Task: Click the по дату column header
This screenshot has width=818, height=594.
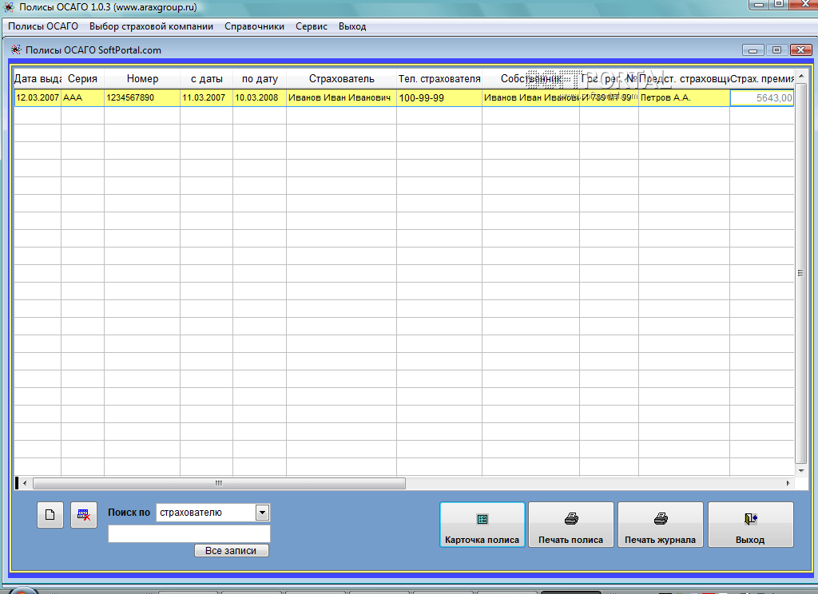Action: point(260,79)
